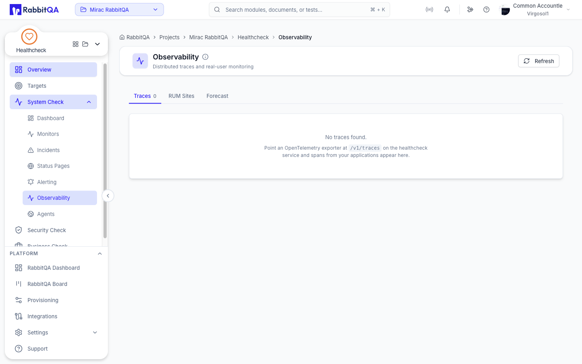Click the Integrations icon
Viewport: 582px width, 364px height.
19,316
